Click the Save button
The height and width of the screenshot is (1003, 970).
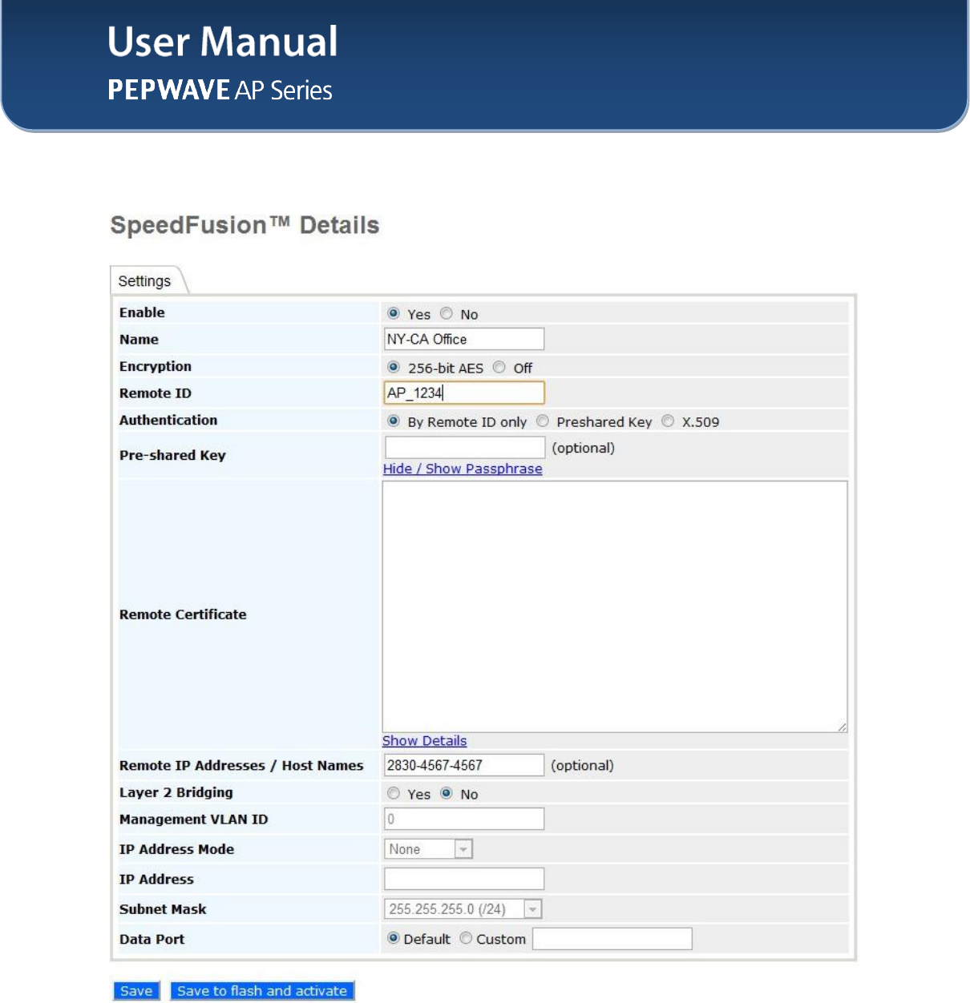[x=136, y=991]
